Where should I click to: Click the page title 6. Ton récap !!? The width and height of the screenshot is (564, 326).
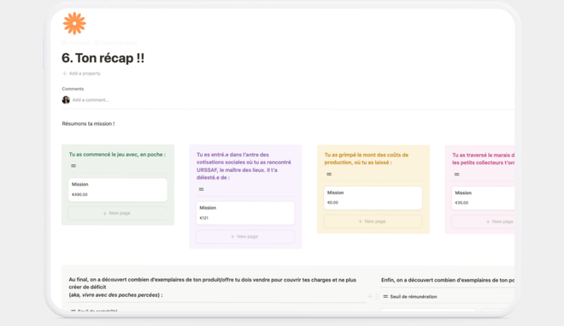(x=103, y=58)
